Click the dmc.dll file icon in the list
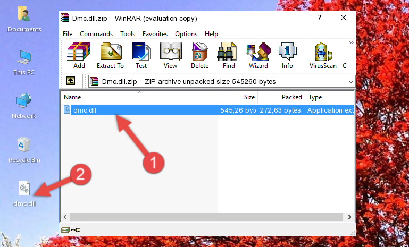The width and height of the screenshot is (409, 247). pos(67,110)
